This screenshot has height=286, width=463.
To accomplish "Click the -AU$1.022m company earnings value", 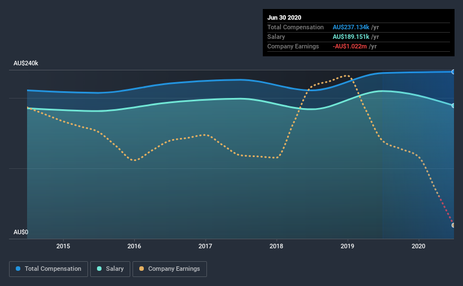I will click(350, 46).
